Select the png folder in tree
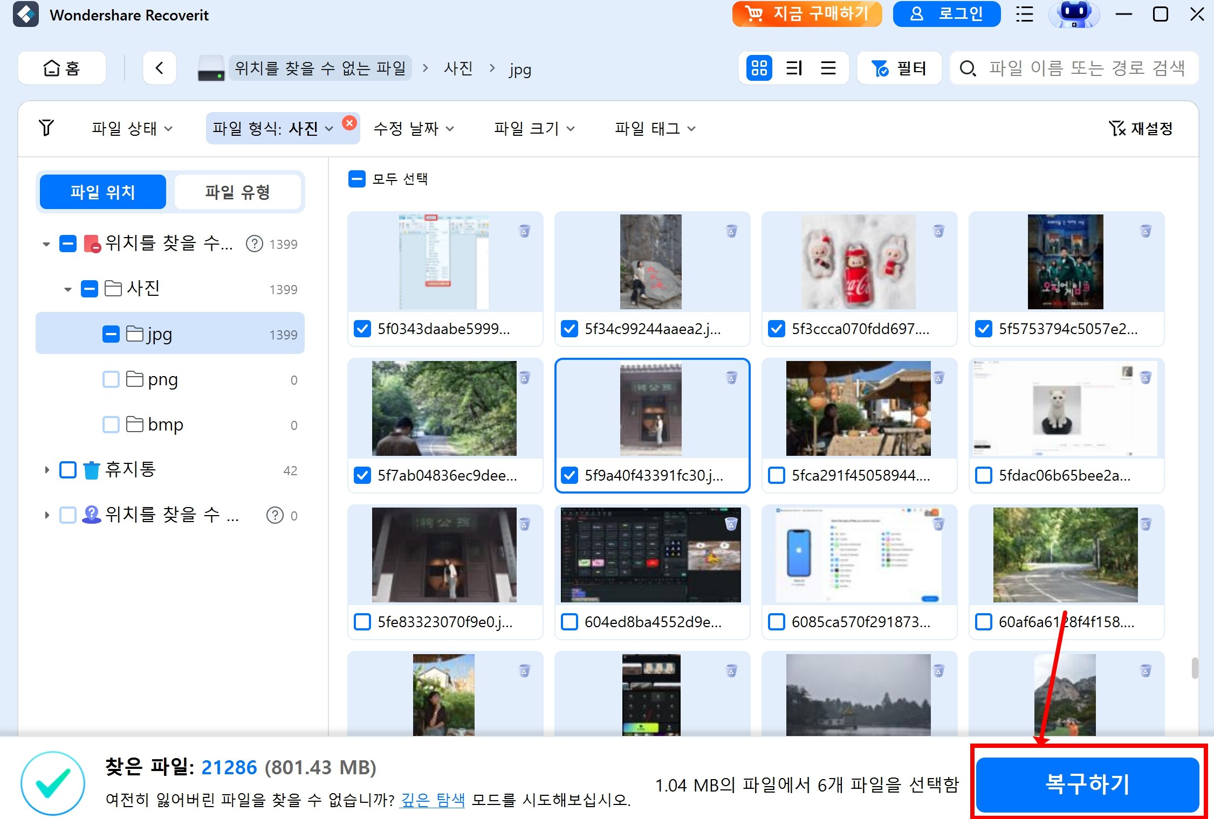The width and height of the screenshot is (1214, 819). (163, 379)
